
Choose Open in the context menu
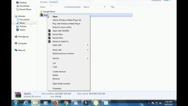[x=55, y=16]
